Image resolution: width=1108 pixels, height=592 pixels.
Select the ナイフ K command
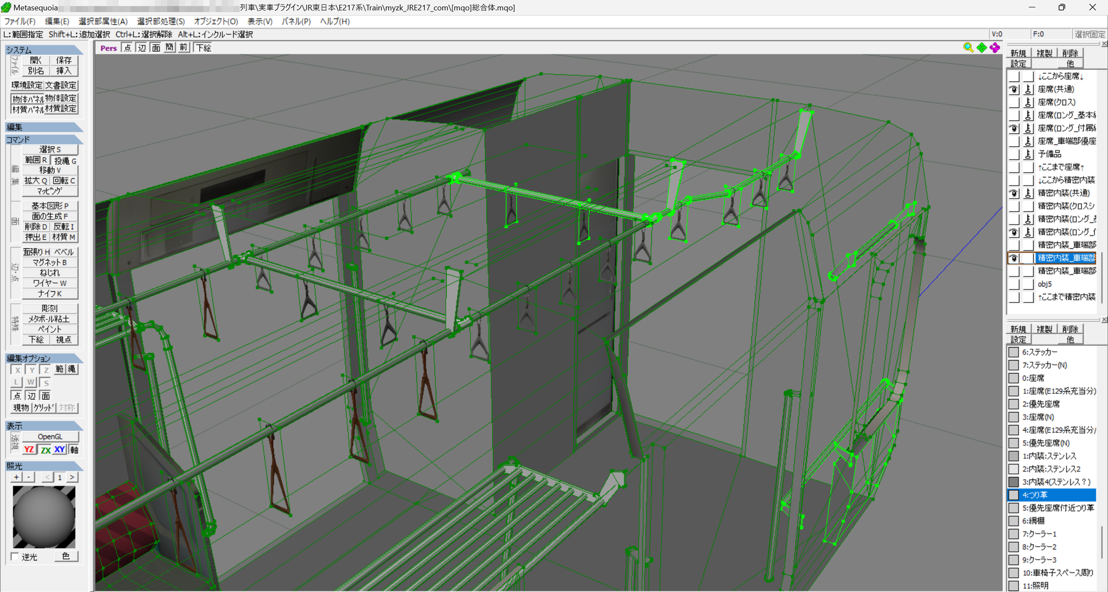pyautogui.click(x=50, y=293)
